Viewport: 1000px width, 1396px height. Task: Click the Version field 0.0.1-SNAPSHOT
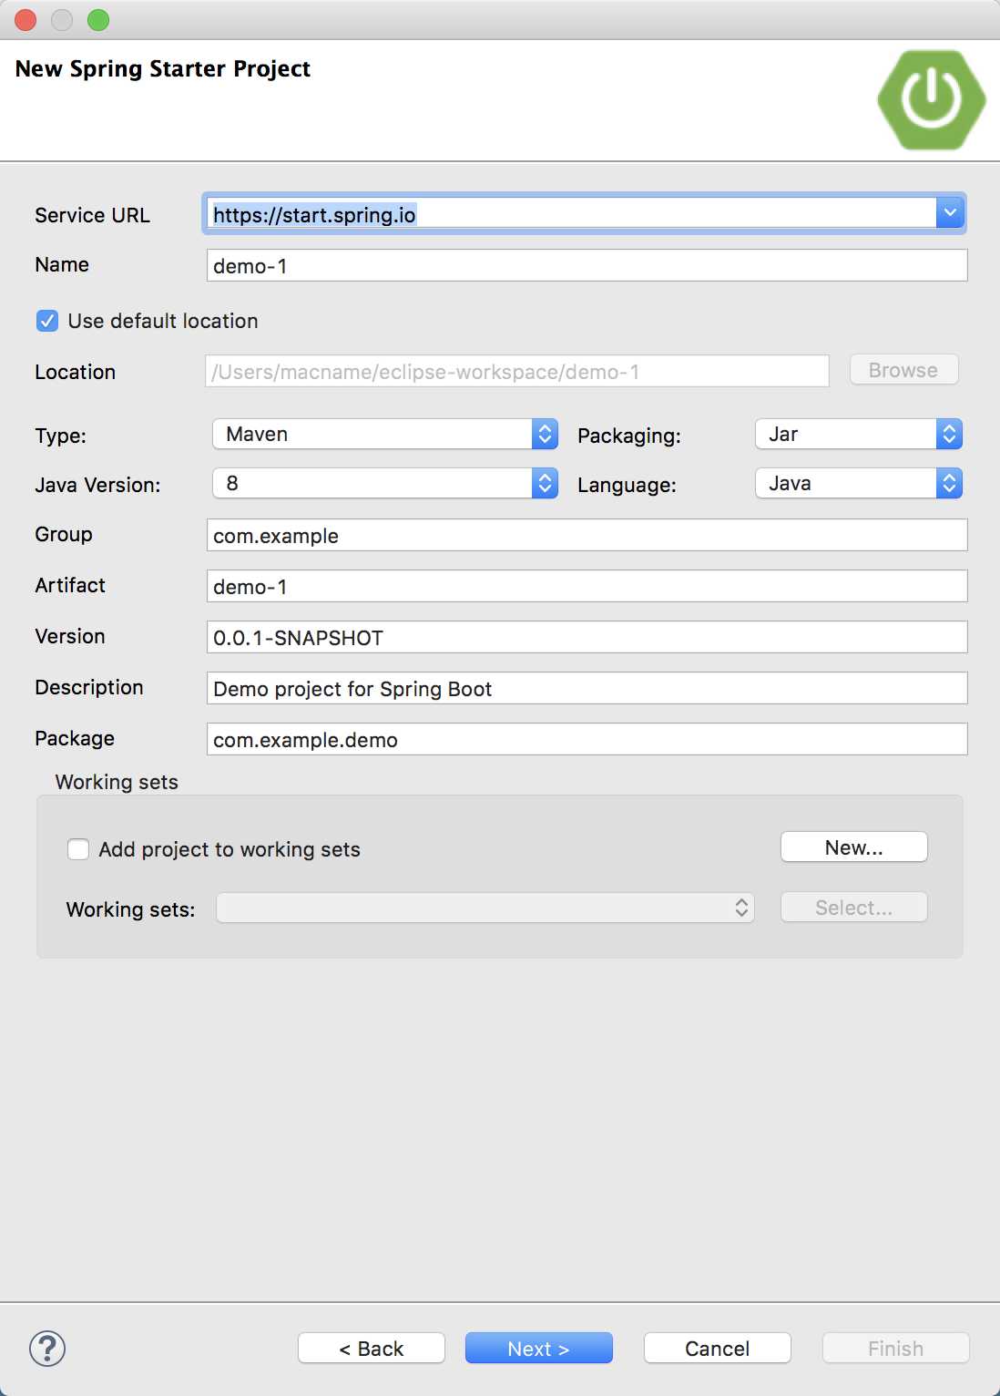(587, 637)
